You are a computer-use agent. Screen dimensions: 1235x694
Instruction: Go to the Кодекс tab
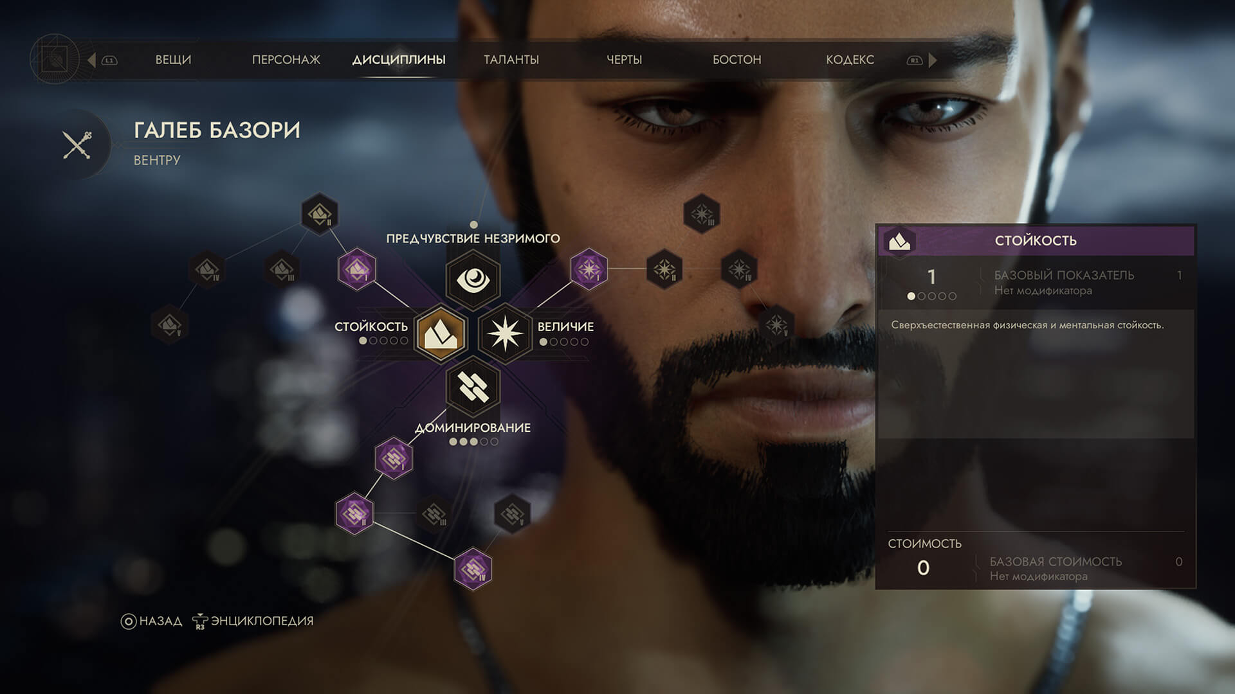tap(850, 60)
